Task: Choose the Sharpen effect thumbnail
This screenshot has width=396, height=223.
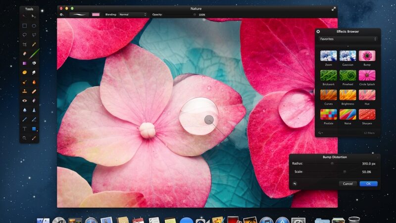Action: pyautogui.click(x=367, y=114)
